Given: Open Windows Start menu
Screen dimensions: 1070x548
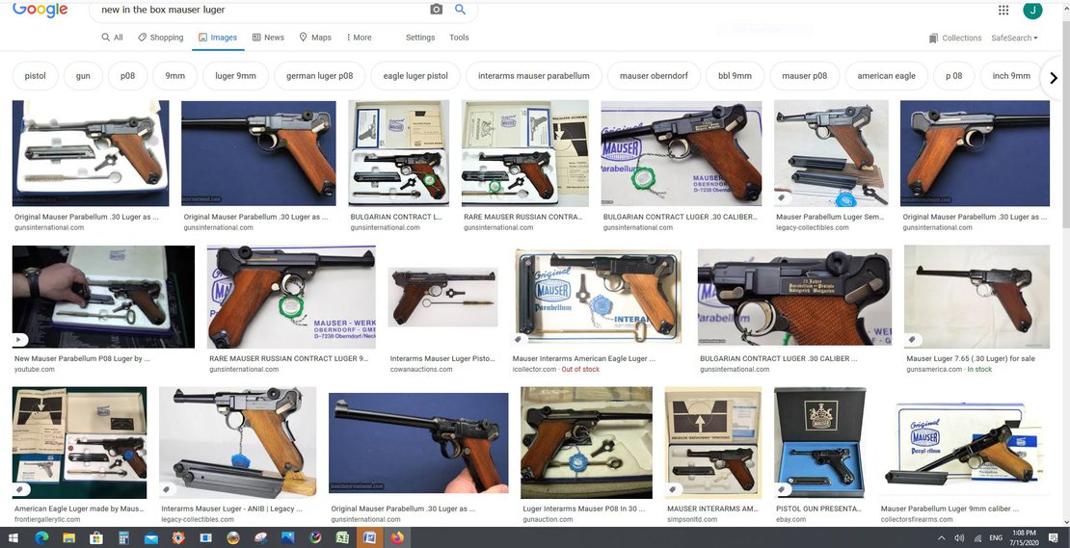Looking at the screenshot, I should (13, 537).
